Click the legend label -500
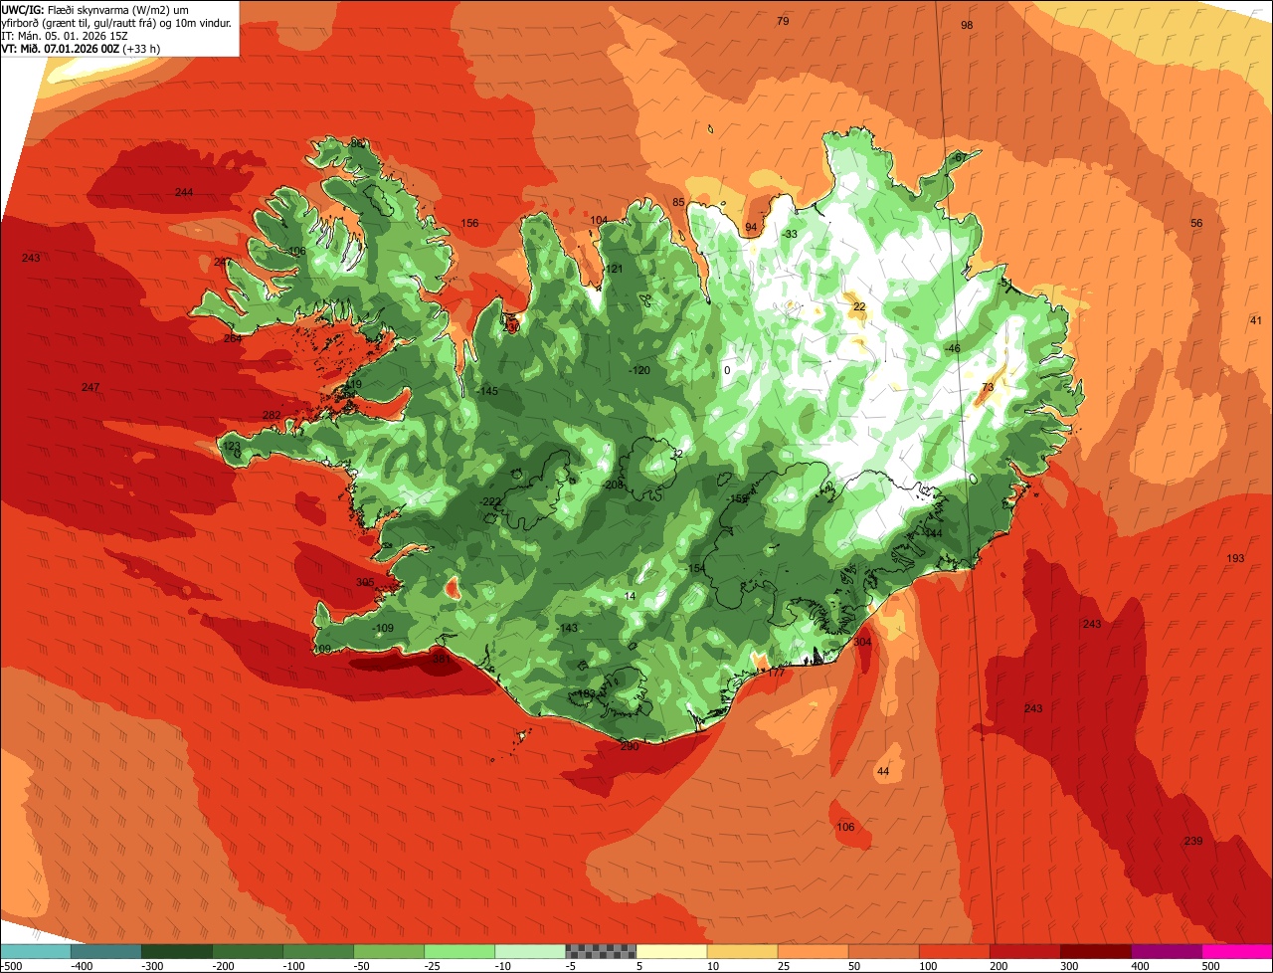The width and height of the screenshot is (1273, 973). click(x=12, y=965)
